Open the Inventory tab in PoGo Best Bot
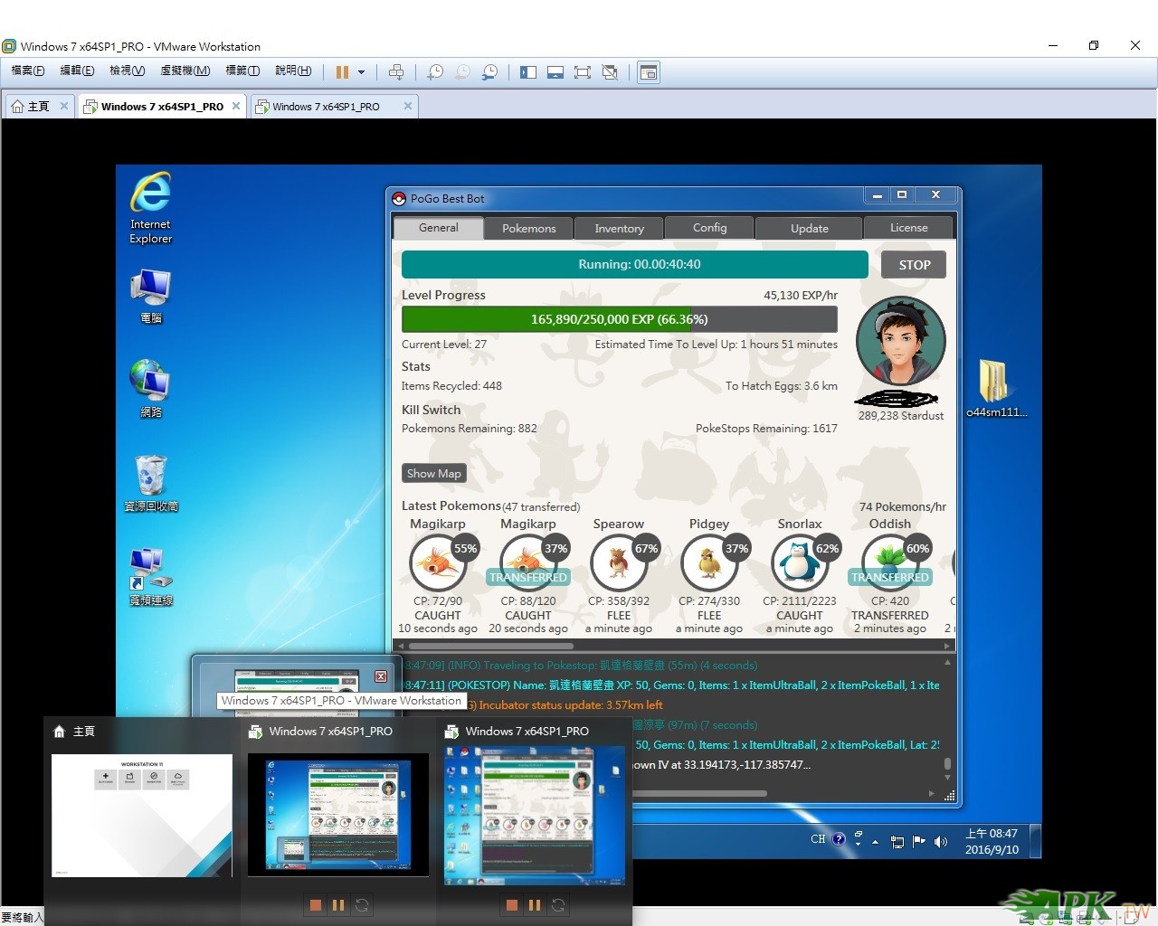The image size is (1158, 926). (x=619, y=228)
